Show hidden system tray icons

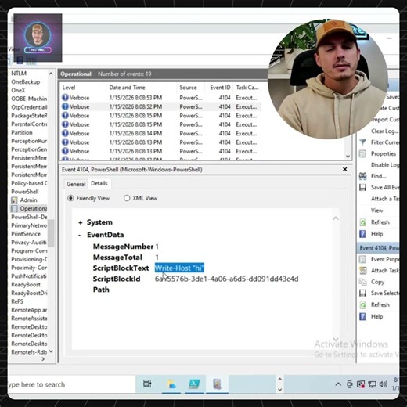pyautogui.click(x=338, y=384)
